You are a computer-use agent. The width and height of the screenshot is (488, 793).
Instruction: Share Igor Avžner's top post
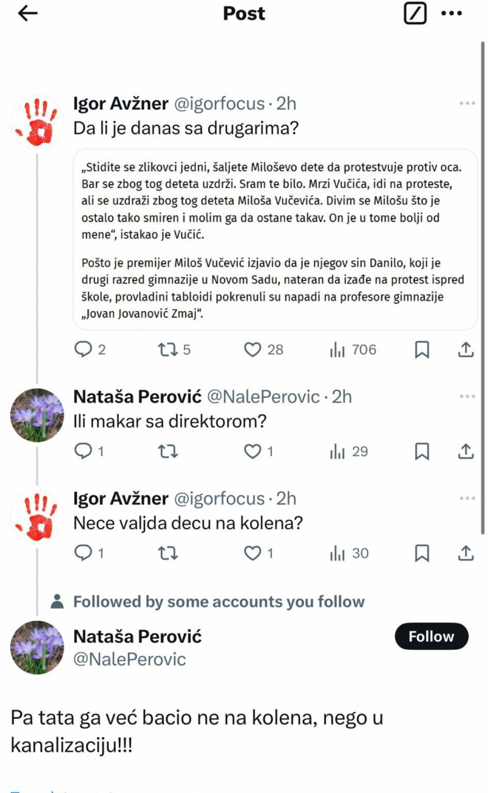coord(465,350)
